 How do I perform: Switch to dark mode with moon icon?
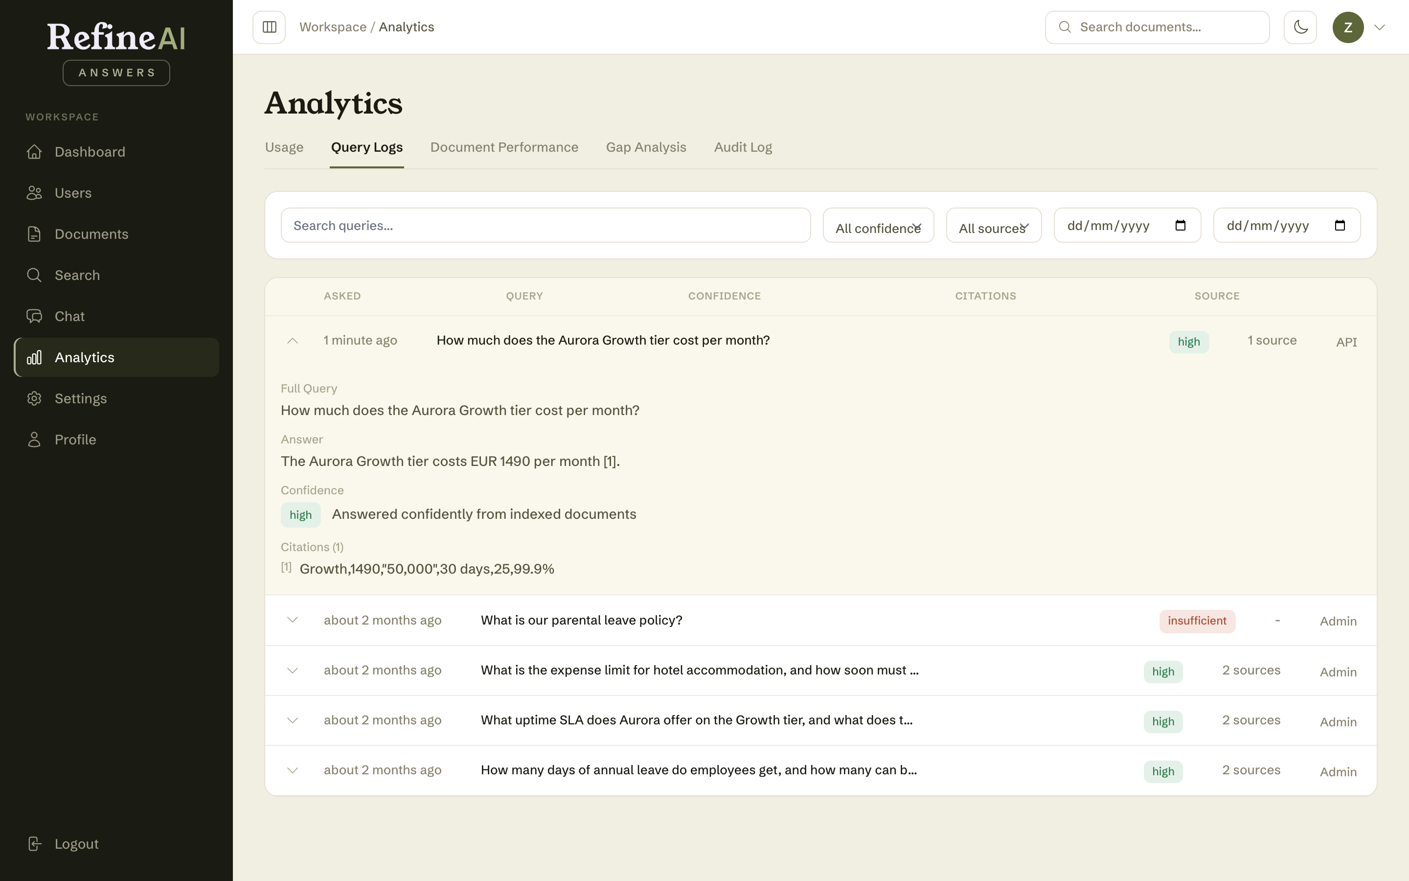coord(1300,27)
